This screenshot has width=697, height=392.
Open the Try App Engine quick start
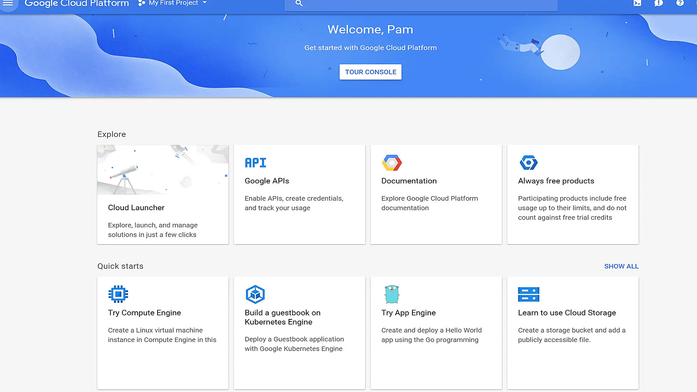point(408,313)
